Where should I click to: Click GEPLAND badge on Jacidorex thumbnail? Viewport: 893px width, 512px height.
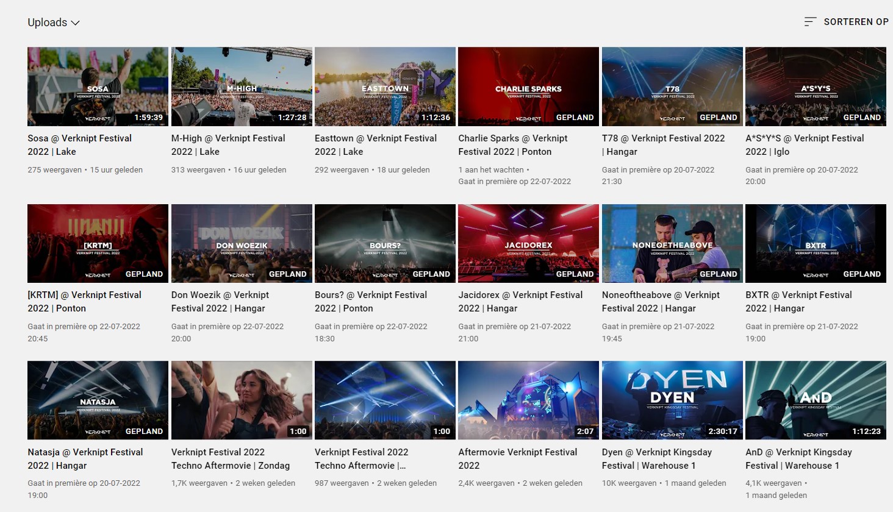[575, 274]
